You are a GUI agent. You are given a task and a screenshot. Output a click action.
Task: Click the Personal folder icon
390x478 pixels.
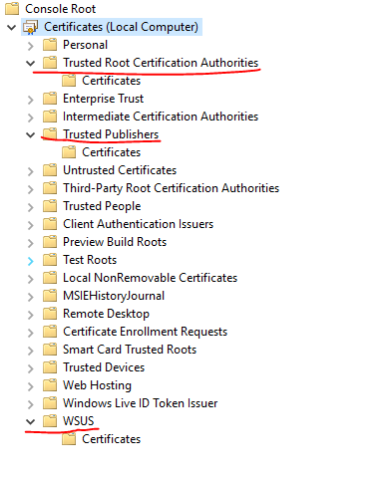50,45
